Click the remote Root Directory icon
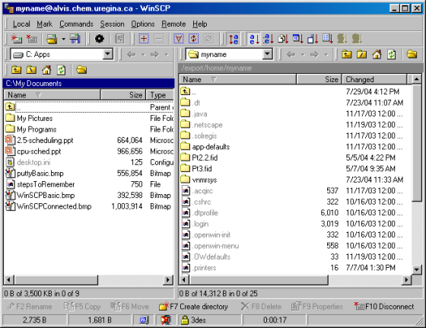Viewport: 426px width, 328px height. pyautogui.click(x=361, y=54)
